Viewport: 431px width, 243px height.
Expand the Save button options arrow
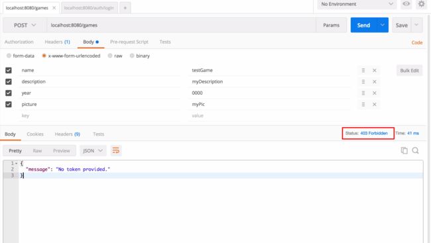coord(416,25)
